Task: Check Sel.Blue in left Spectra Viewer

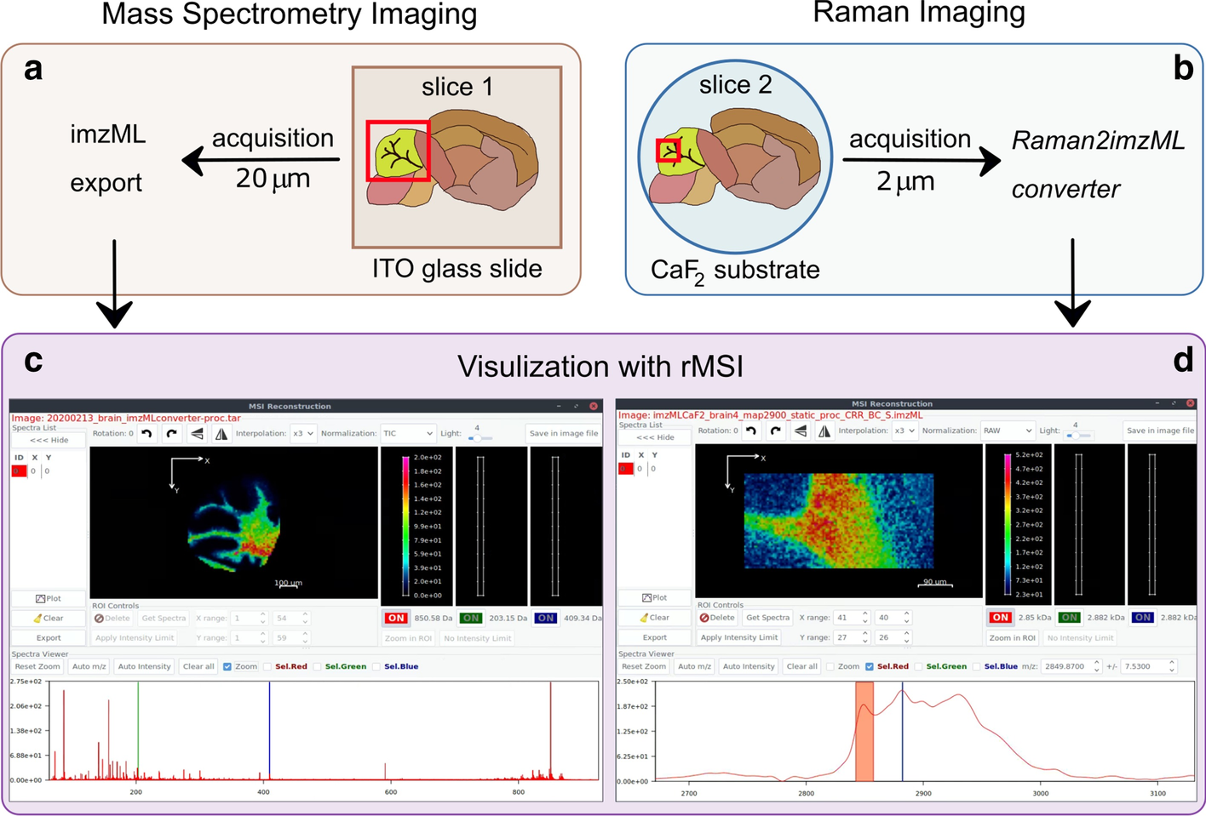Action: point(376,666)
